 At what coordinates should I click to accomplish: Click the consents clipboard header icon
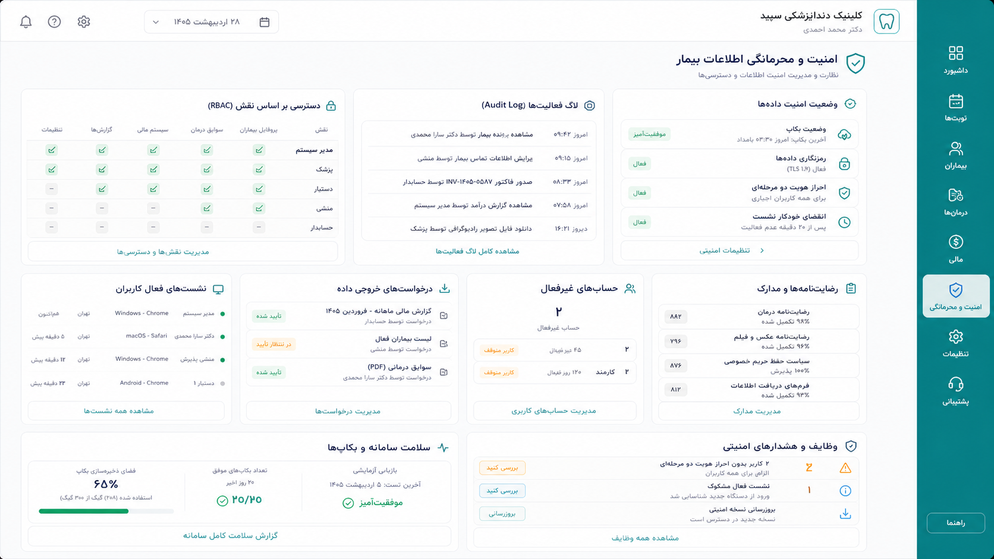[x=851, y=288]
